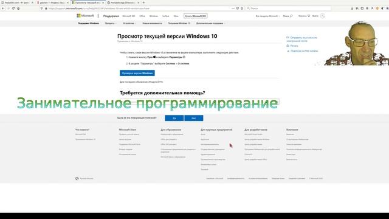Open Microsoft 365 in the header navigation
389x219 pixels.
(128, 16)
